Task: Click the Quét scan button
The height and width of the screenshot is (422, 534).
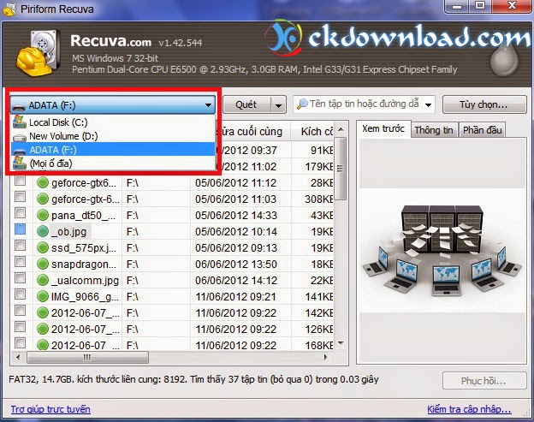Action: coord(246,105)
